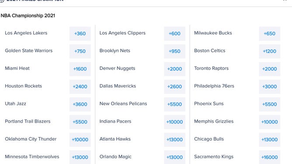Viewport: 292px width, 164px height.
Task: Choose Miami Heat +1600 odds
Action: click(x=80, y=69)
